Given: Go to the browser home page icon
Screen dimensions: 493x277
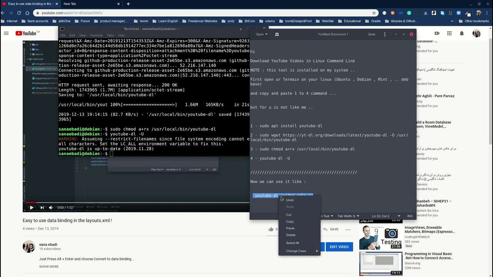Looking at the screenshot, I should point(27,13).
